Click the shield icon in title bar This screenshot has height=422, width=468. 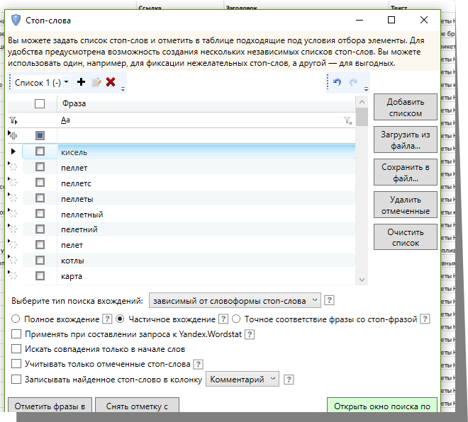point(16,21)
